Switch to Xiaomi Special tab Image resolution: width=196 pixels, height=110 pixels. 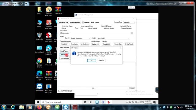click(92, 28)
